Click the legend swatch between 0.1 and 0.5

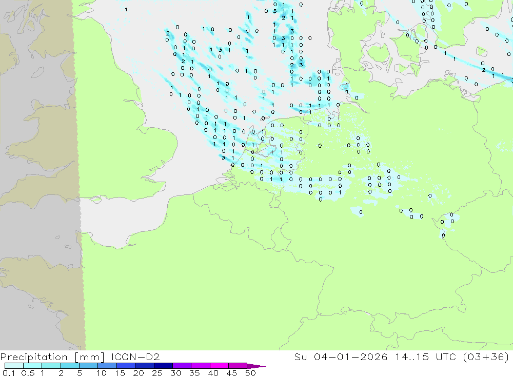tap(14, 366)
